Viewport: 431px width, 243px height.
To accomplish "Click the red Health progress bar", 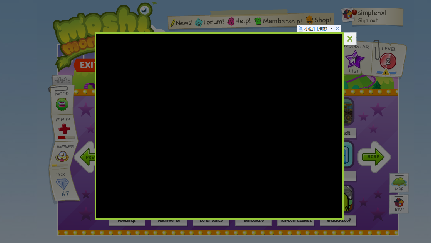I will (x=66, y=138).
